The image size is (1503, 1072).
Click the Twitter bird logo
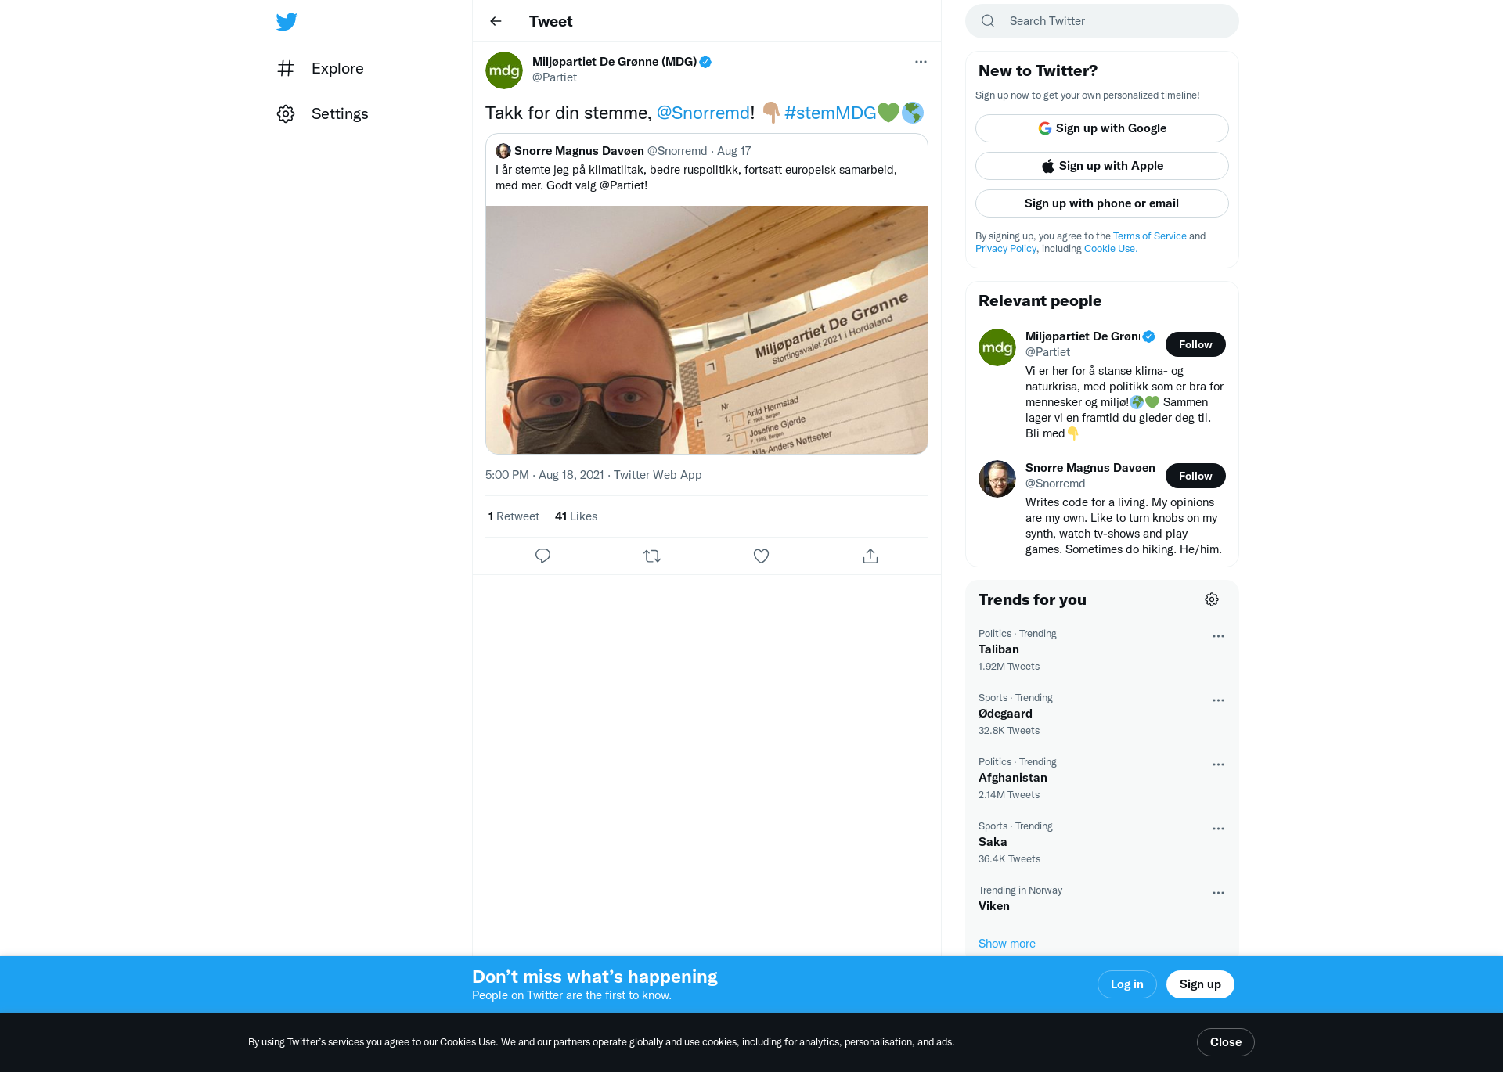coord(287,21)
